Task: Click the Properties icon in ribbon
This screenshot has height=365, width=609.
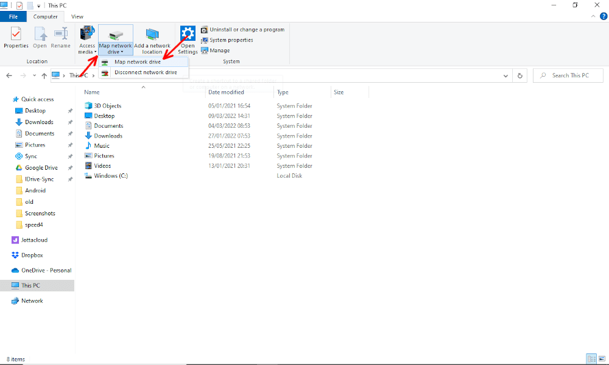Action: [x=16, y=33]
